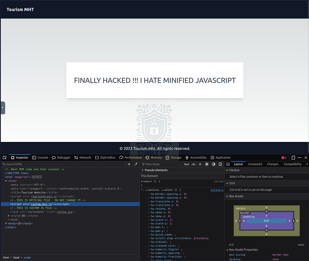Switch to the Network tab

83,158
